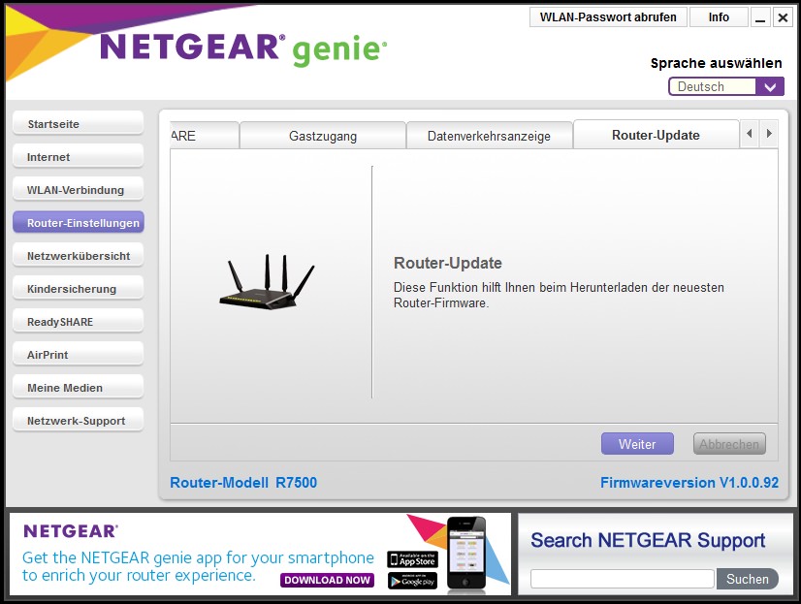Open the Info dialog
Viewport: 801px width, 604px height.
pos(719,17)
